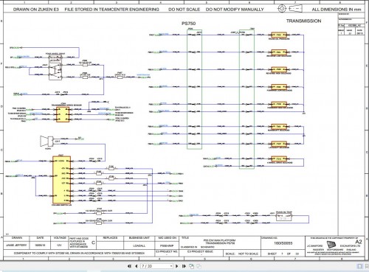
Task: Click the MAINSHAFT SOLENOID component box
Action: point(279,127)
